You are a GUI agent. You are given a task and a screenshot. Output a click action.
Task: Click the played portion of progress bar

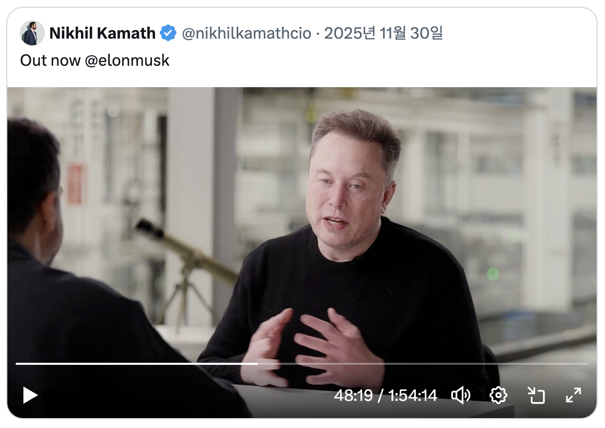136,364
